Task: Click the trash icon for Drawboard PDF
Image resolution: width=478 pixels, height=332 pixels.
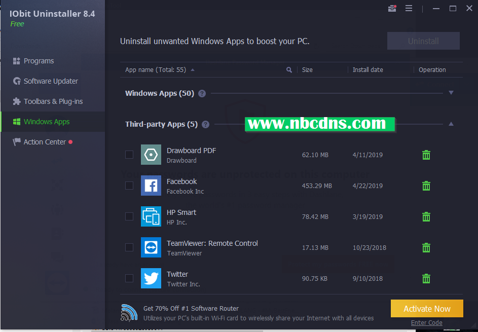Action: tap(426, 155)
